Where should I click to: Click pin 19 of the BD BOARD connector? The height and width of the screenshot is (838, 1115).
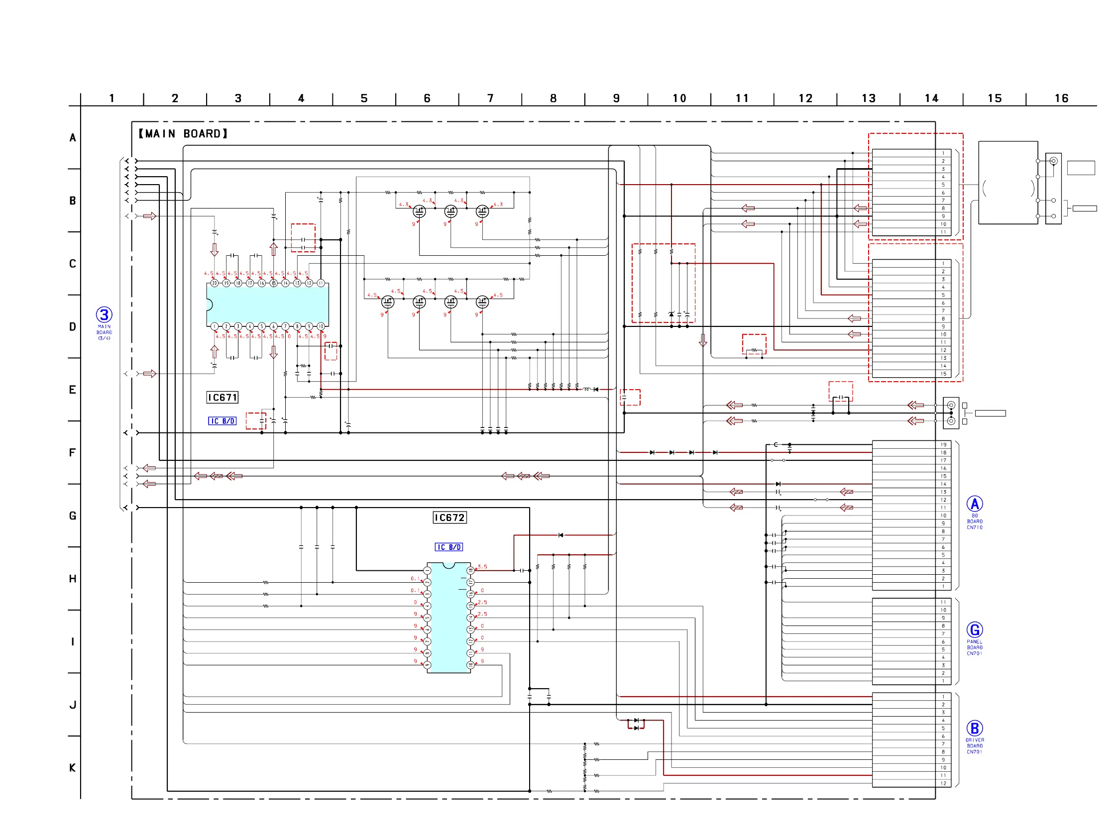[x=943, y=444]
